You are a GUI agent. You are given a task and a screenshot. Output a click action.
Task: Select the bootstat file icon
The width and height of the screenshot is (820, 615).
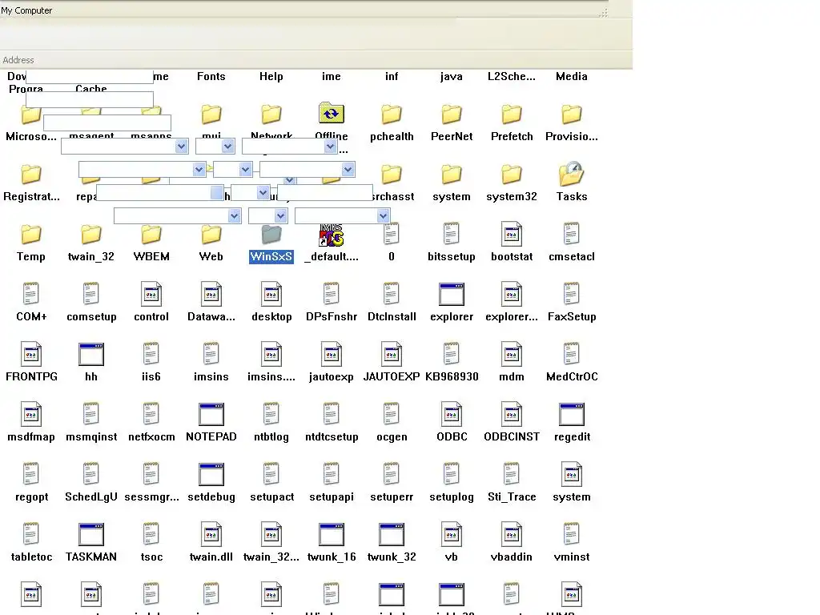[512, 234]
